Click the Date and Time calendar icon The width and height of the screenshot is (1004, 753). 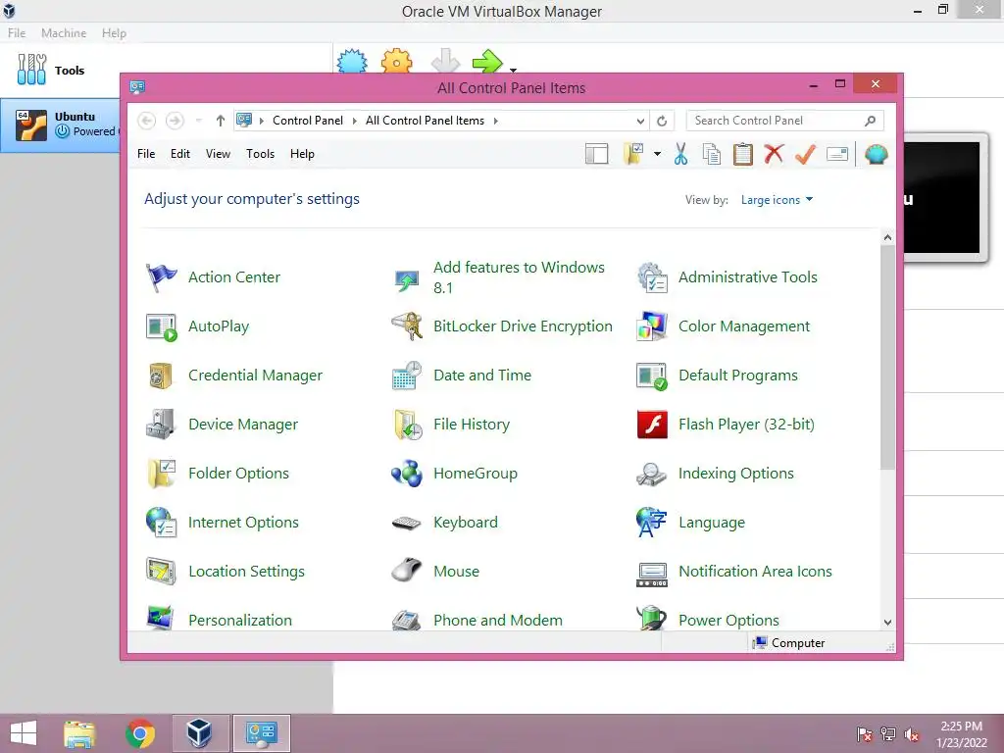pos(407,376)
